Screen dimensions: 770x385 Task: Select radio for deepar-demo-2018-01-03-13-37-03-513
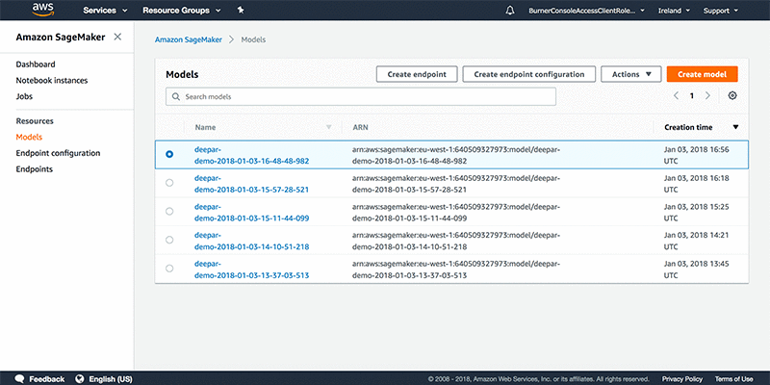point(169,269)
